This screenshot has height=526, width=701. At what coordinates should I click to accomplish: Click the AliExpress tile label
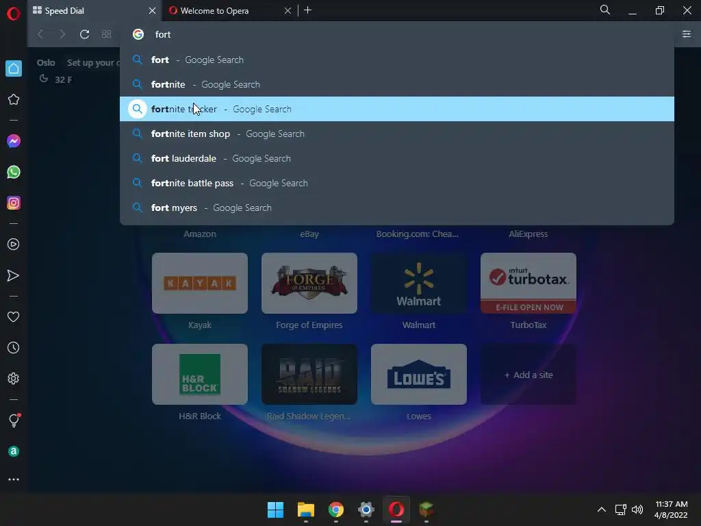point(528,234)
